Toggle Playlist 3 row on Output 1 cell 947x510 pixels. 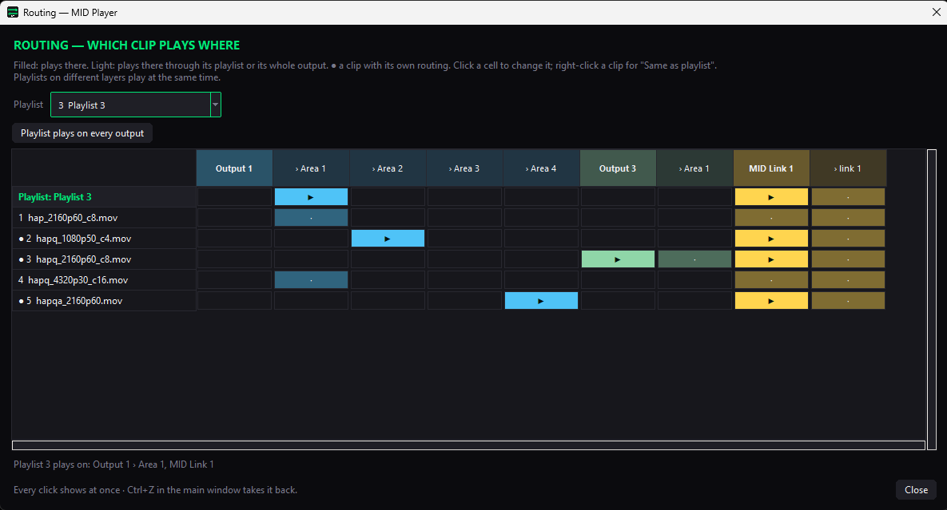[234, 197]
